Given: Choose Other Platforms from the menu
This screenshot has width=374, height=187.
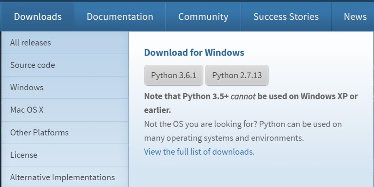Looking at the screenshot, I should [65, 133].
